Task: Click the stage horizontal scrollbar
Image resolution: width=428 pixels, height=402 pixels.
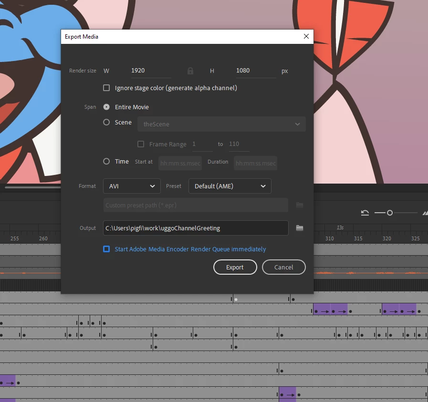Action: (x=33, y=187)
